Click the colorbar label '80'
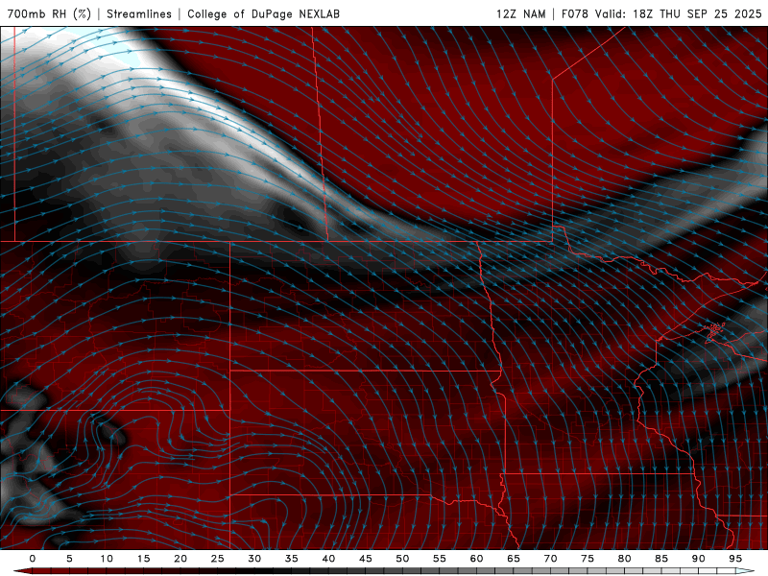The height and width of the screenshot is (576, 768). click(x=625, y=559)
